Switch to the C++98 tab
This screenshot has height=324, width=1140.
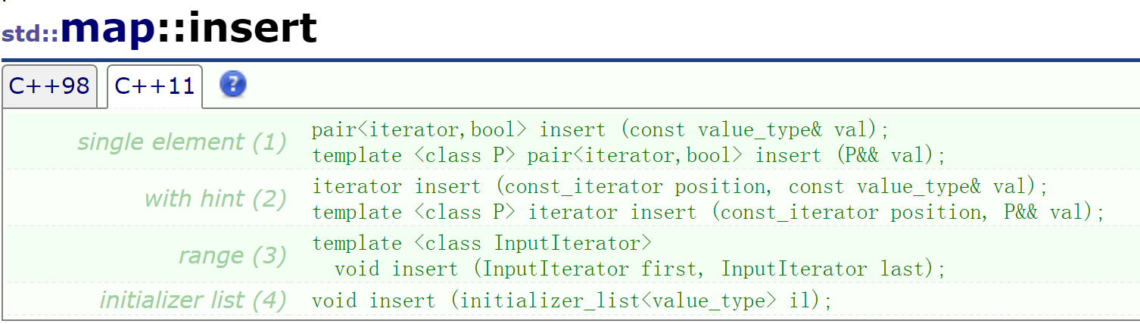tap(49, 86)
